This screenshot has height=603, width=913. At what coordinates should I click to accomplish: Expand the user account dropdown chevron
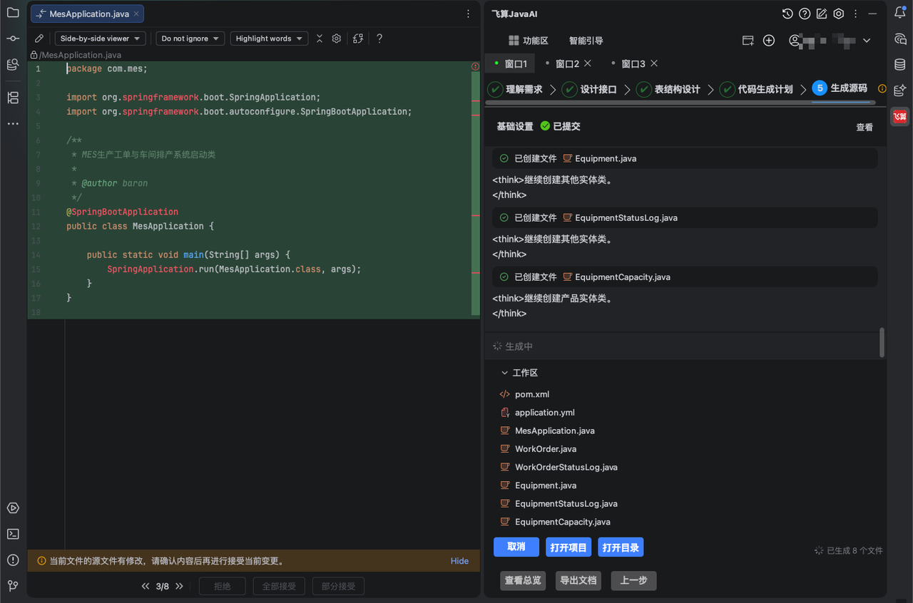(x=867, y=41)
